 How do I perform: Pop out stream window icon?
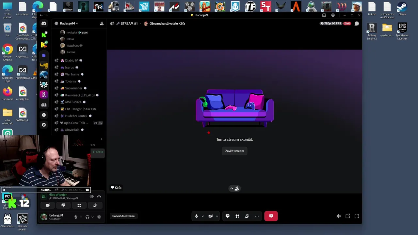[x=348, y=216]
